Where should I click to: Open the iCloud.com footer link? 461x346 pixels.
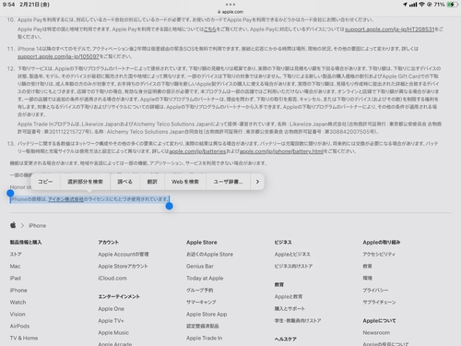[x=112, y=279]
